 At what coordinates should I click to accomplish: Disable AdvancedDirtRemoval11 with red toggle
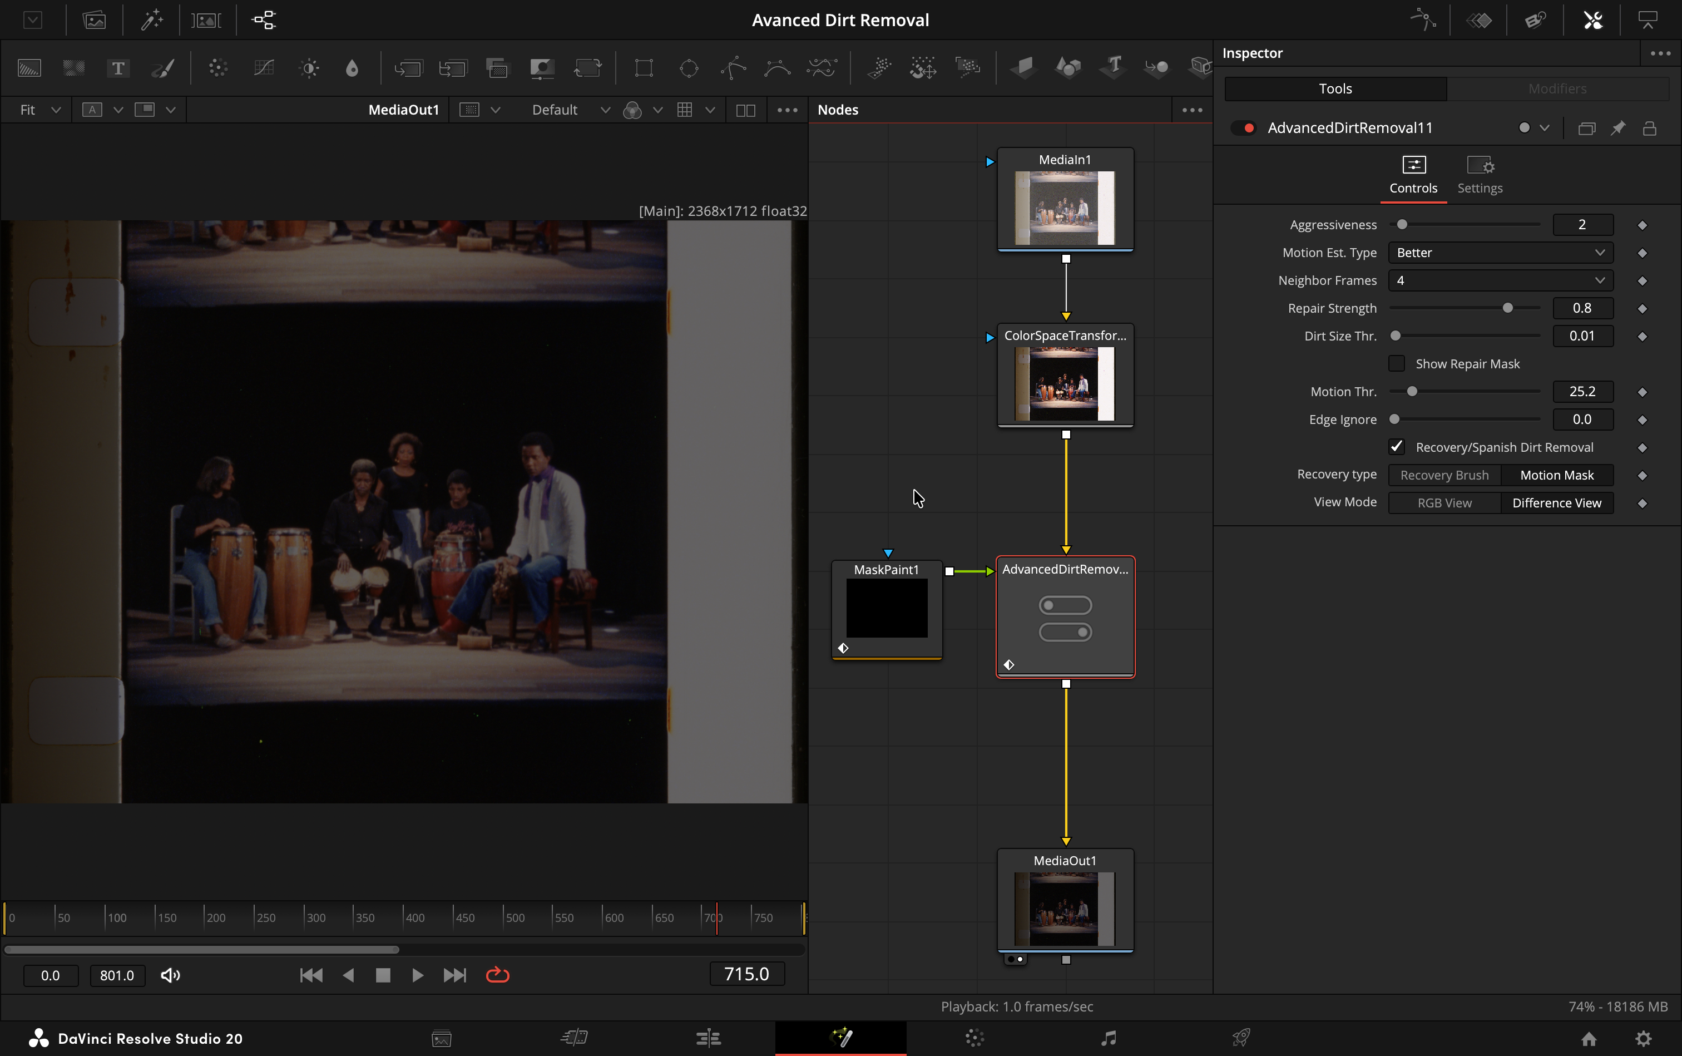1244,128
